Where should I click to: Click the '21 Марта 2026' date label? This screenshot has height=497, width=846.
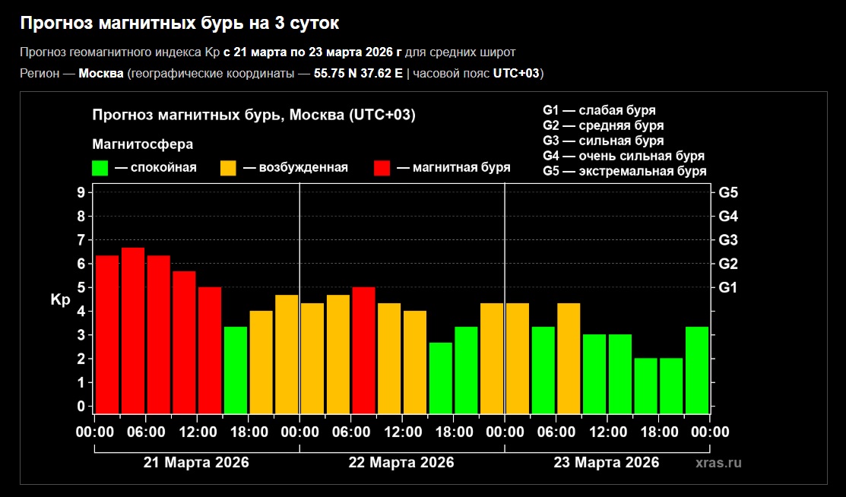coord(196,462)
